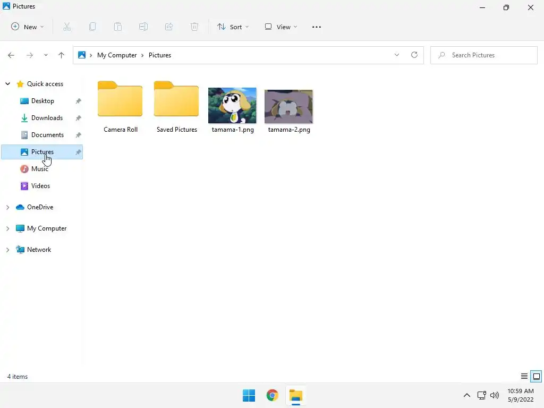Open the Windows Start menu
The height and width of the screenshot is (408, 544).
click(249, 395)
